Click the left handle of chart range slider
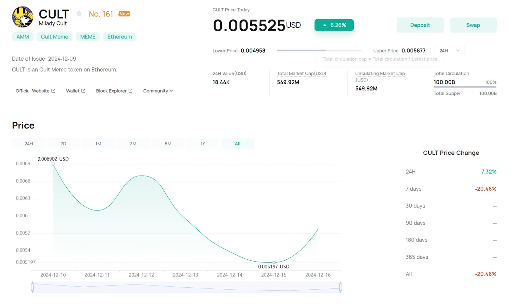 tap(32, 287)
